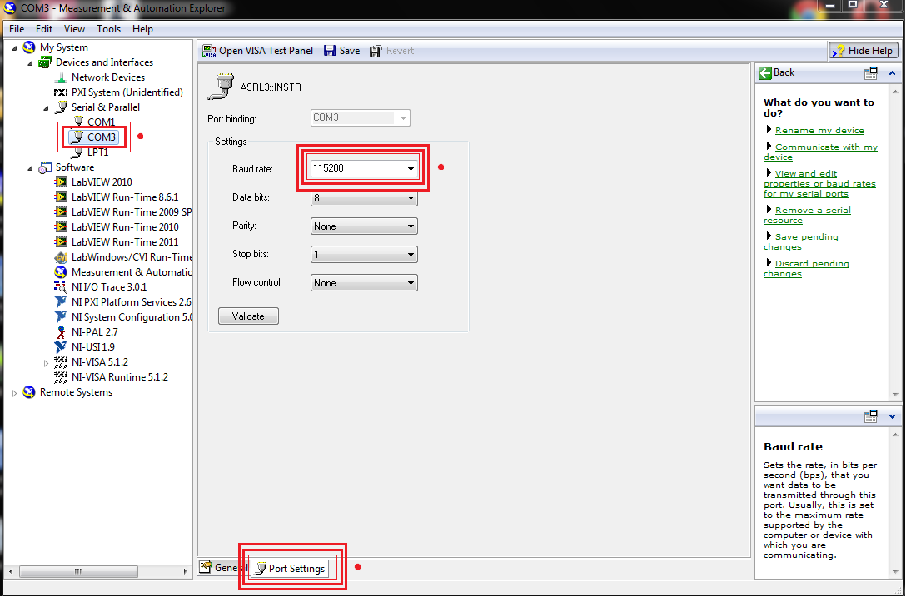Click the Network Devices icon in tree
The height and width of the screenshot is (597, 906).
click(62, 77)
